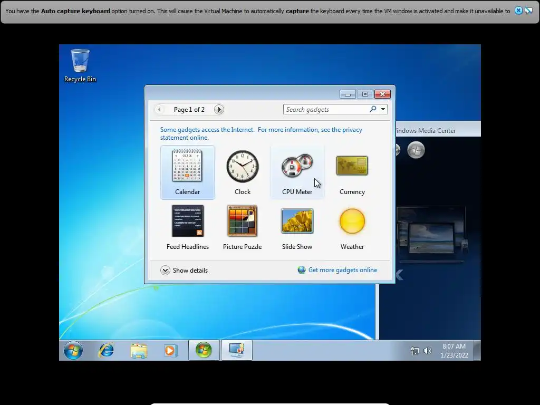Viewport: 540px width, 405px height.
Task: Open Recycle Bin on desktop
Action: [80, 65]
